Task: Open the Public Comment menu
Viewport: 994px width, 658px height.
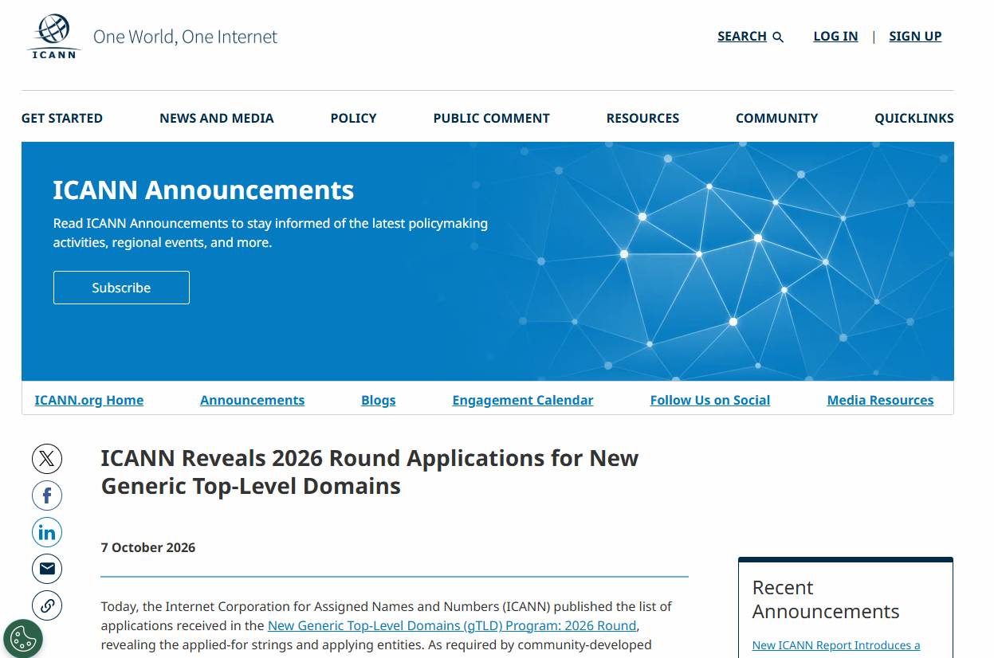Action: click(492, 118)
